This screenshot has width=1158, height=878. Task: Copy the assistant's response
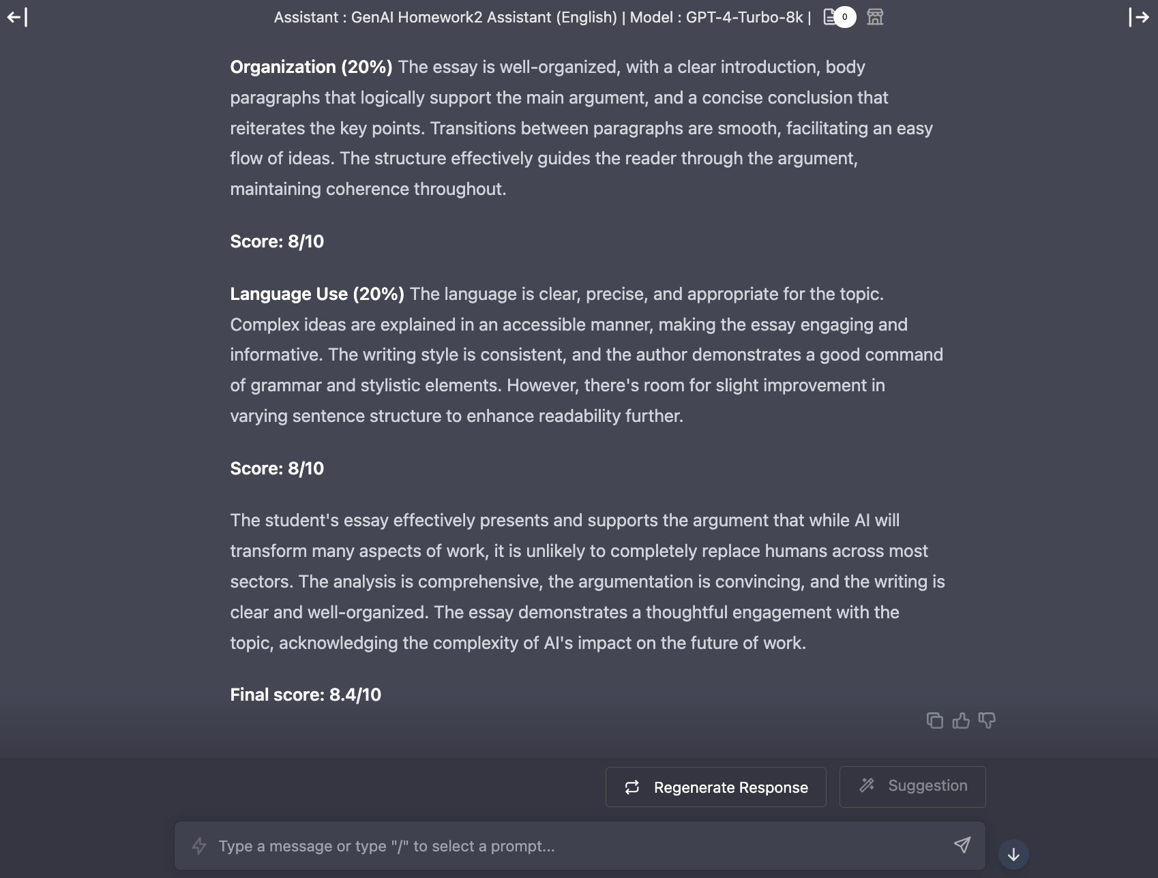point(934,721)
